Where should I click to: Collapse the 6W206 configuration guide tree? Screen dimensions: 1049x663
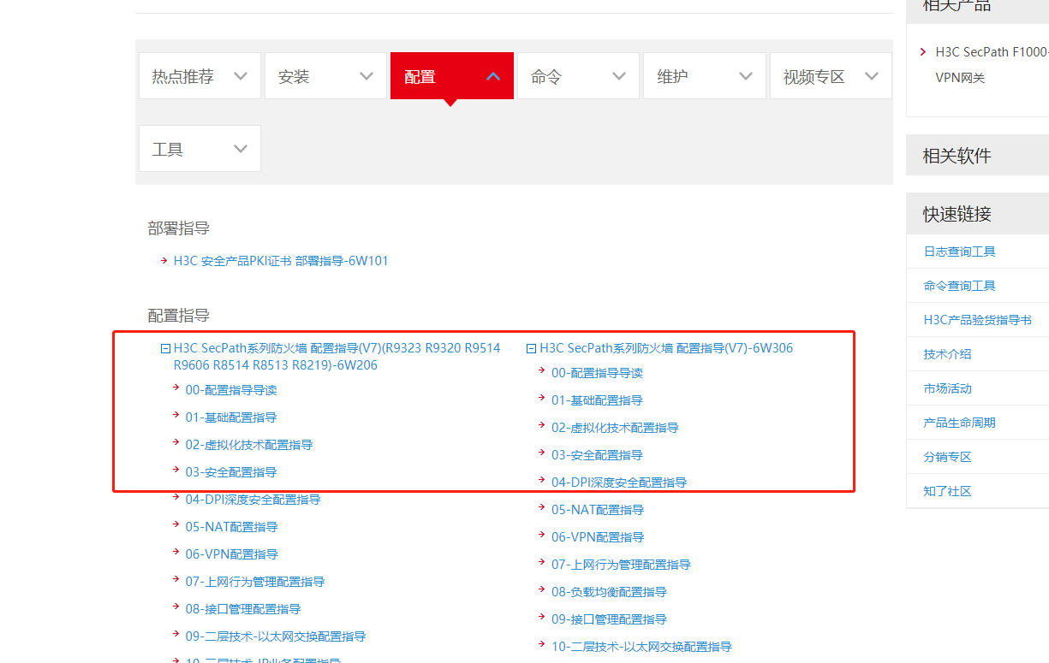[165, 349]
